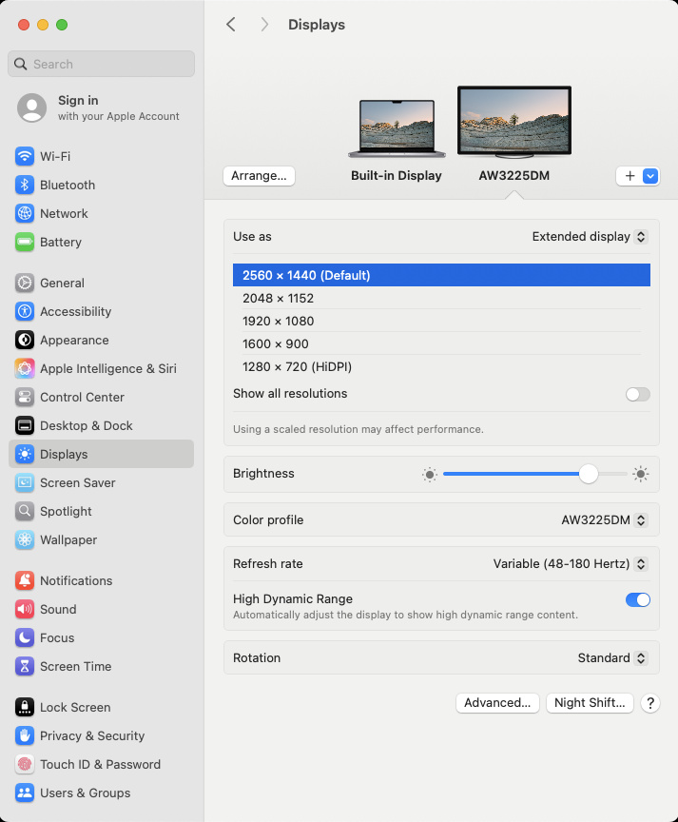
Task: Select the Lock Screen icon
Action: [x=25, y=707]
